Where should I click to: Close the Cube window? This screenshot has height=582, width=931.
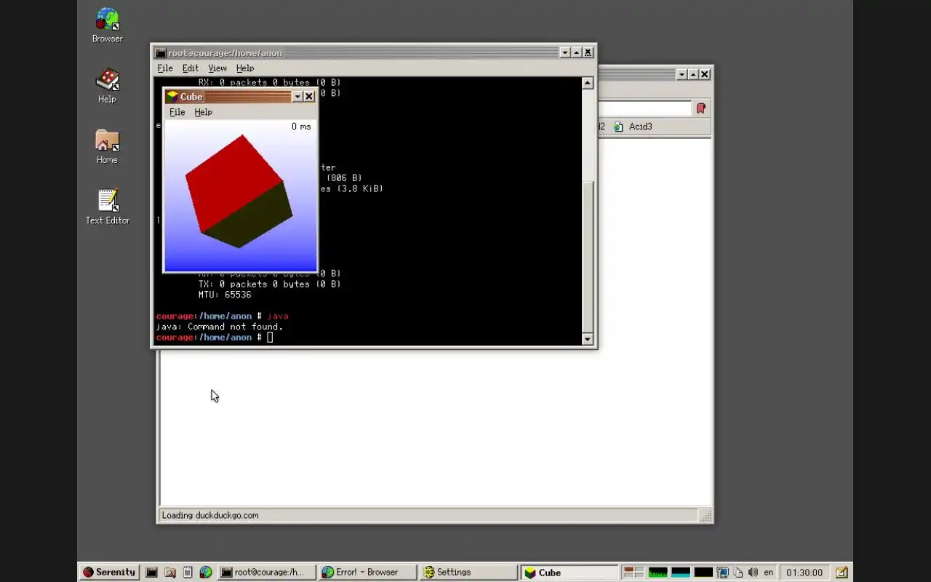point(308,96)
